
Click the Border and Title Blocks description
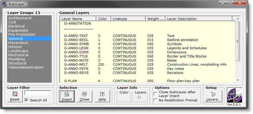[187, 56]
